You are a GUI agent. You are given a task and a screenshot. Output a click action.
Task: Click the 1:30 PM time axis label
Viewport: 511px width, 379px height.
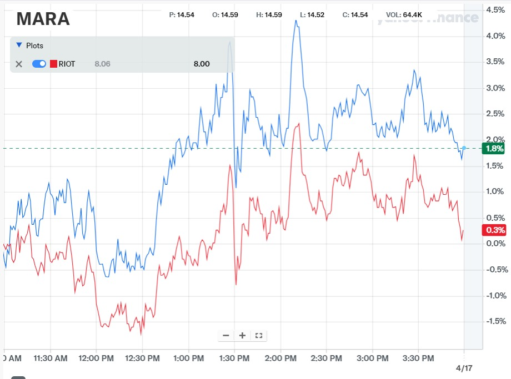234,358
